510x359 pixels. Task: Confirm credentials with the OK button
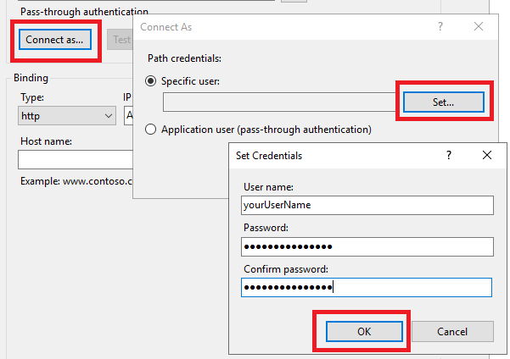[x=364, y=331]
